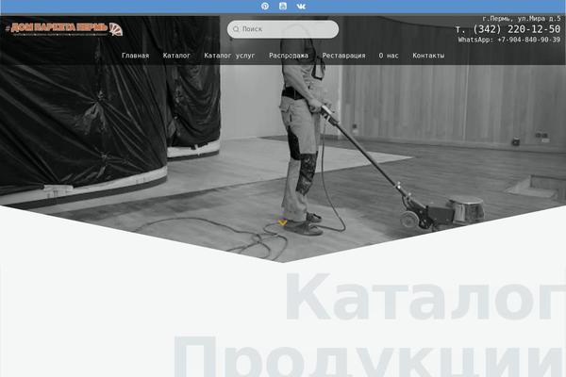Open the Реставрация menu item

(x=344, y=56)
